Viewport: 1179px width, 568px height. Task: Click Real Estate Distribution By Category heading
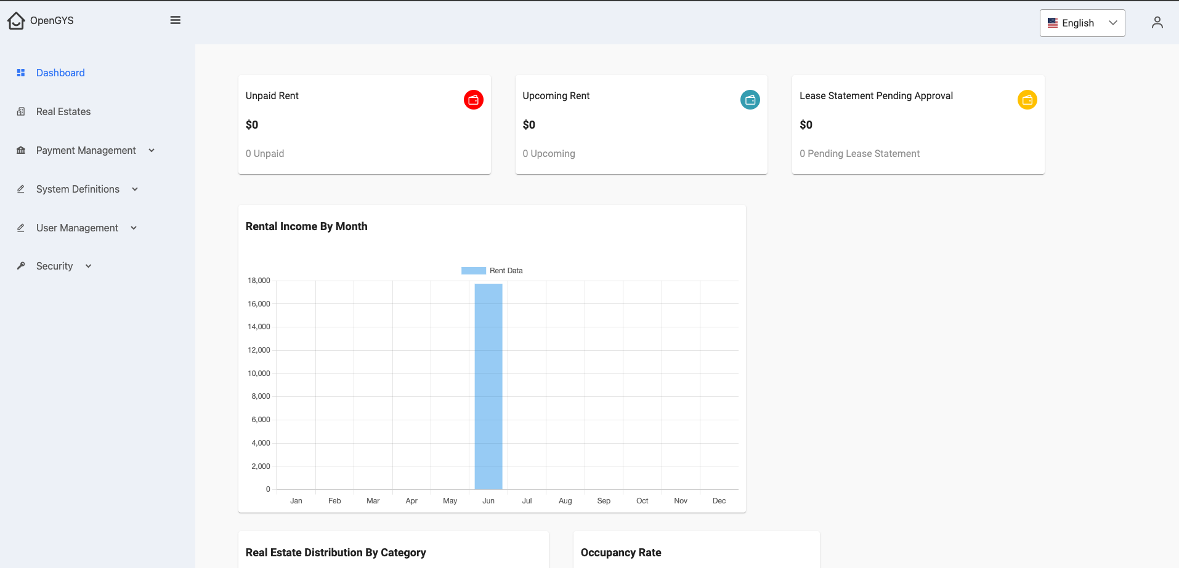point(336,553)
